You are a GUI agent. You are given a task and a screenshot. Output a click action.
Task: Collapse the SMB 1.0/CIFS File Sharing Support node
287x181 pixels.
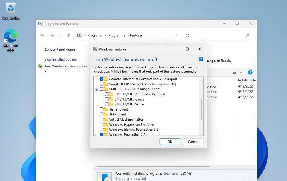coord(97,89)
